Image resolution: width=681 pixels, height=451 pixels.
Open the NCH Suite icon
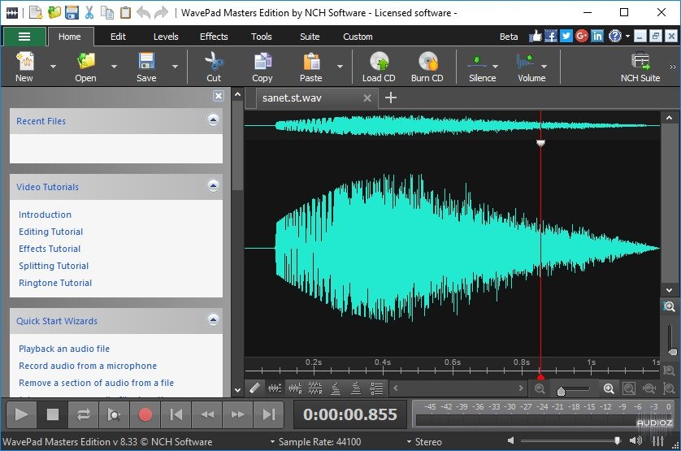(x=640, y=63)
